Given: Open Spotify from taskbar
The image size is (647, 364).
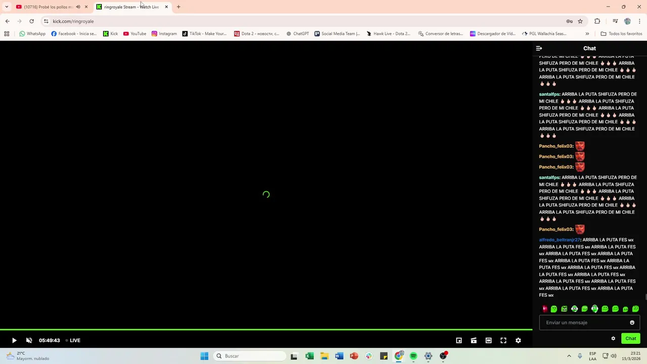Looking at the screenshot, I should [x=413, y=356].
